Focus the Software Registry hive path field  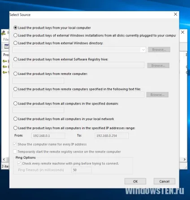(x=78, y=65)
